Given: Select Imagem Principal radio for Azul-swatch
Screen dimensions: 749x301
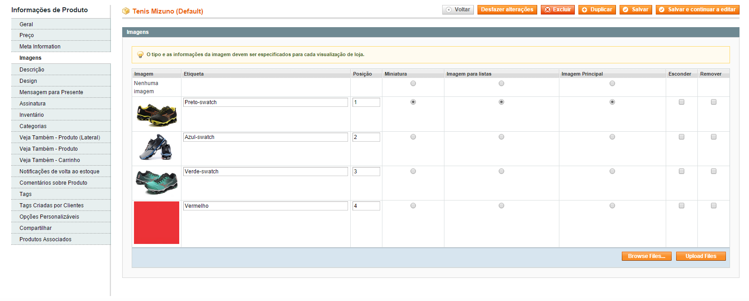Looking at the screenshot, I should pos(612,137).
